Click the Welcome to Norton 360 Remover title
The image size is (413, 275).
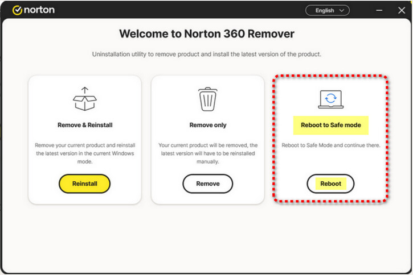point(207,34)
